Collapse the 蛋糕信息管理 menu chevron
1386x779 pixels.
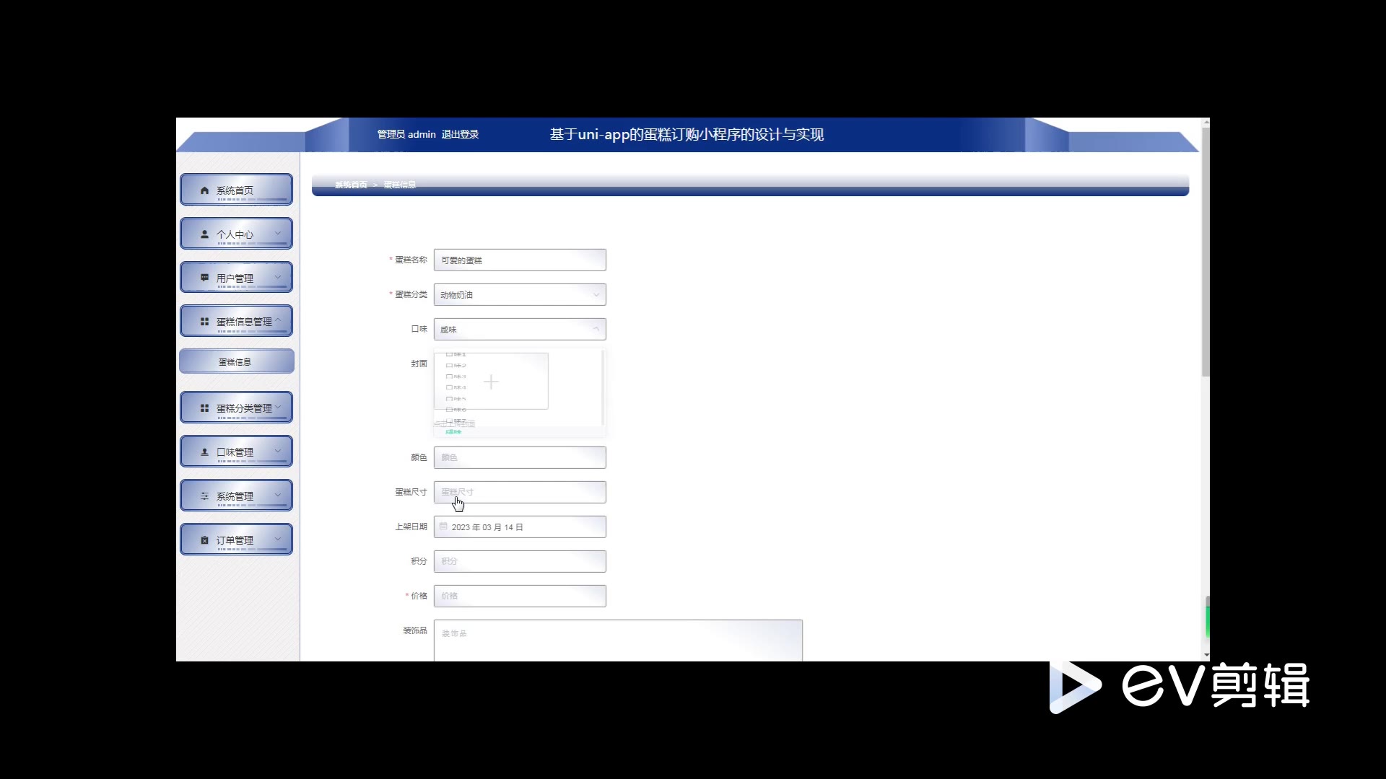point(278,320)
